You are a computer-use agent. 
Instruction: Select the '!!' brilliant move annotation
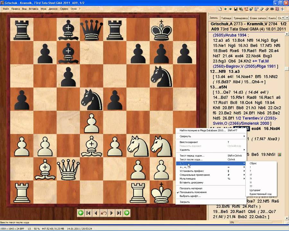261,183
